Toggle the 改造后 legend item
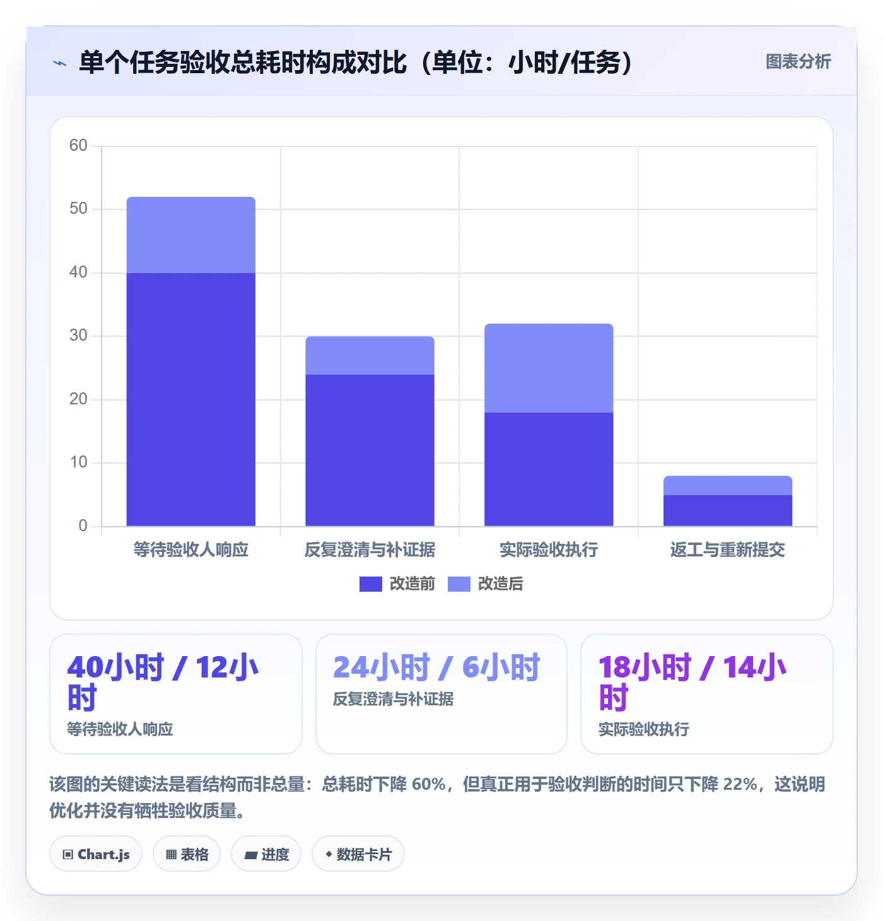This screenshot has height=921, width=883. pyautogui.click(x=486, y=584)
